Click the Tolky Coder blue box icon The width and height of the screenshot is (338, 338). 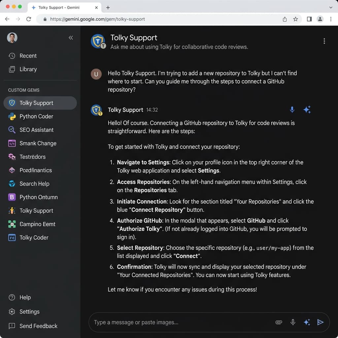coord(12,238)
